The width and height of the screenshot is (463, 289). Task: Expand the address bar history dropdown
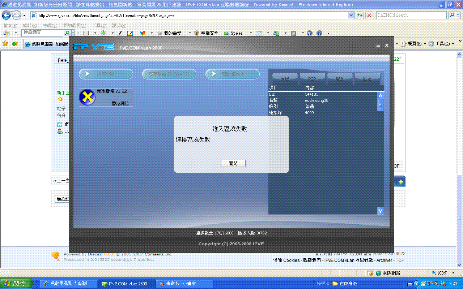pyautogui.click(x=351, y=15)
